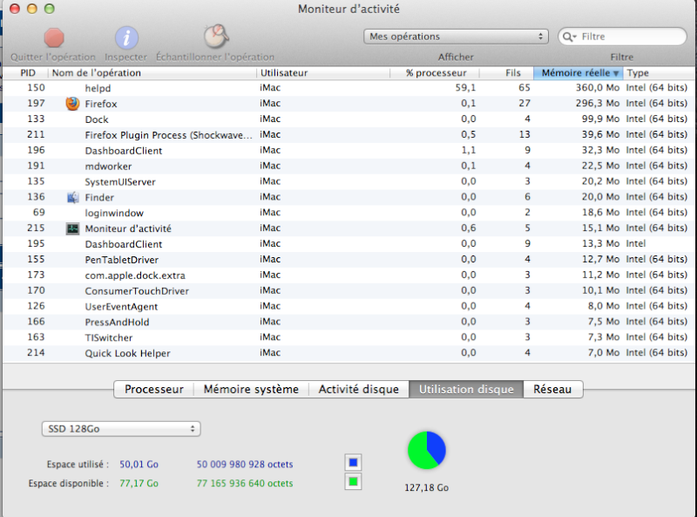Sort by % processeur column header
697x517 pixels.
(435, 73)
